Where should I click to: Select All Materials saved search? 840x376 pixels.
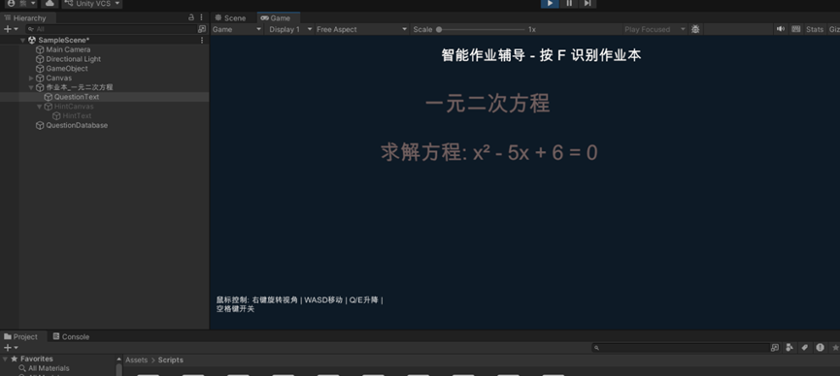click(x=49, y=368)
